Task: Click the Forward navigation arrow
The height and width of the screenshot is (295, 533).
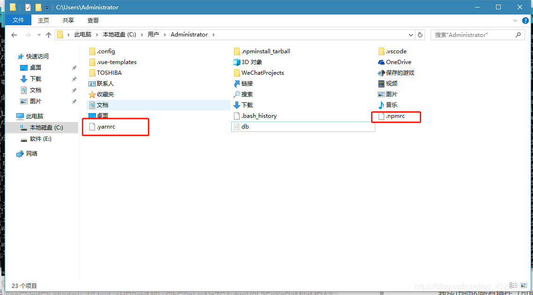Action: pyautogui.click(x=28, y=35)
